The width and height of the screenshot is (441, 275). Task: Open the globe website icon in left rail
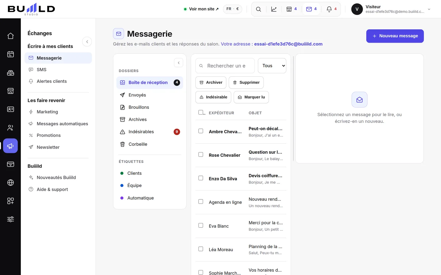10,183
